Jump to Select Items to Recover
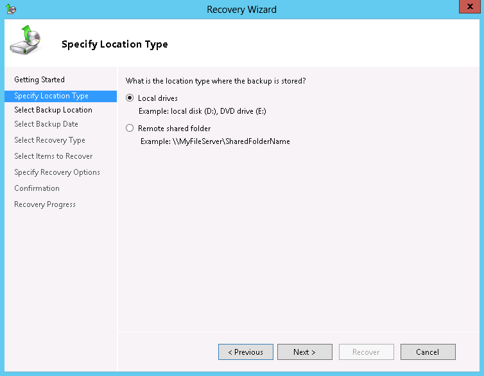This screenshot has height=376, width=484. coord(53,156)
